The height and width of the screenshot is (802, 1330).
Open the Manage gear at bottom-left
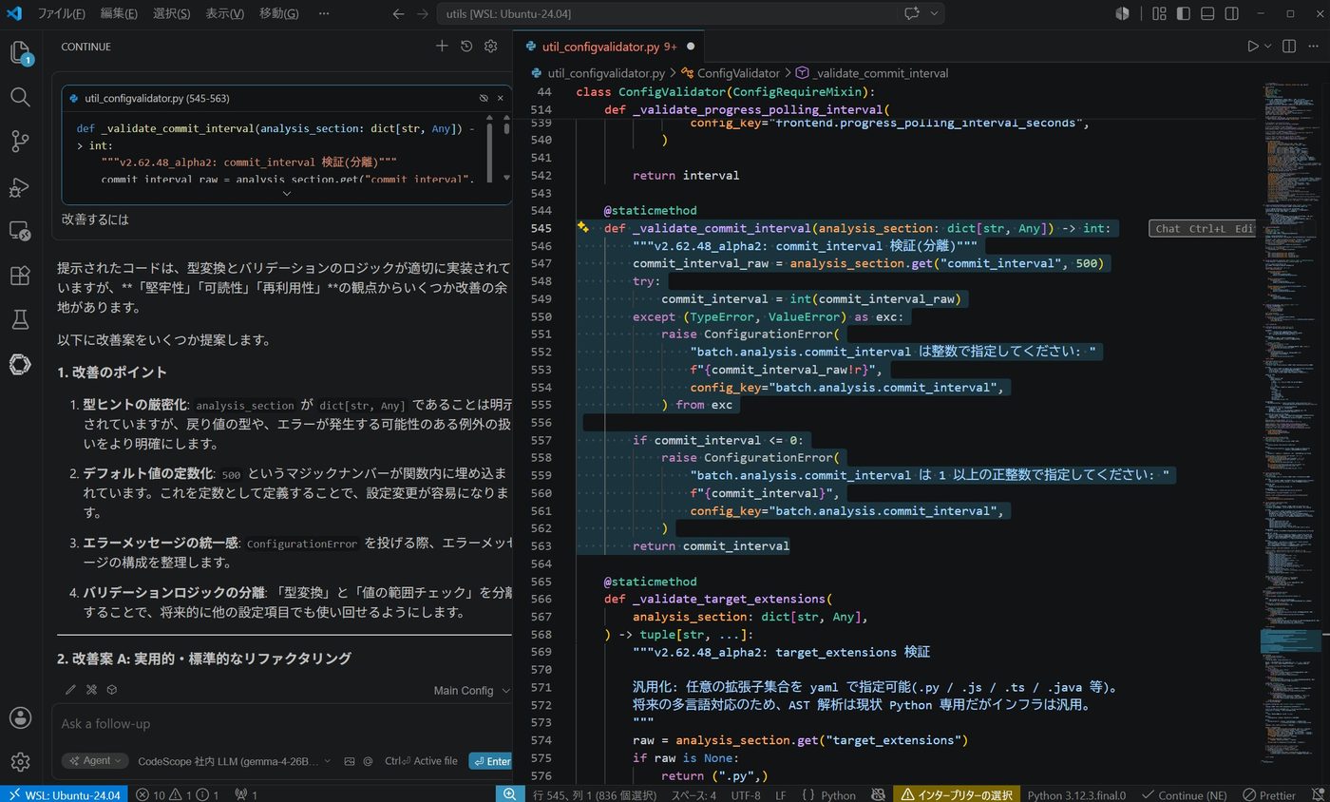pyautogui.click(x=20, y=762)
